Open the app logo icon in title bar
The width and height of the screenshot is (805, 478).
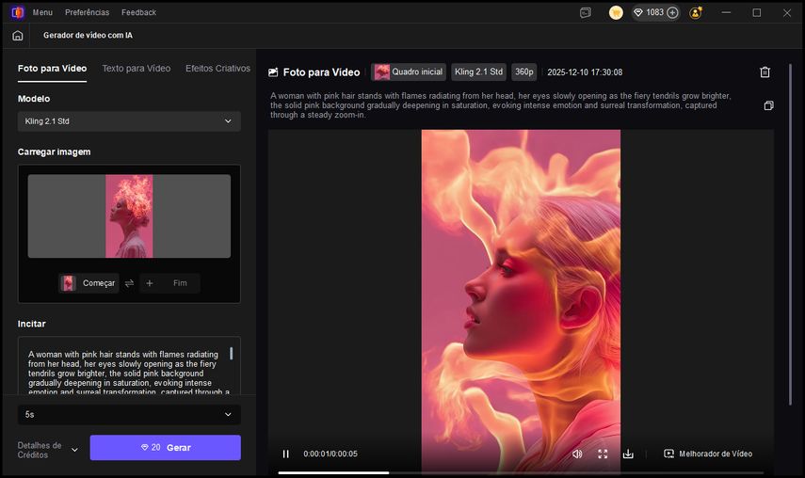[x=18, y=12]
